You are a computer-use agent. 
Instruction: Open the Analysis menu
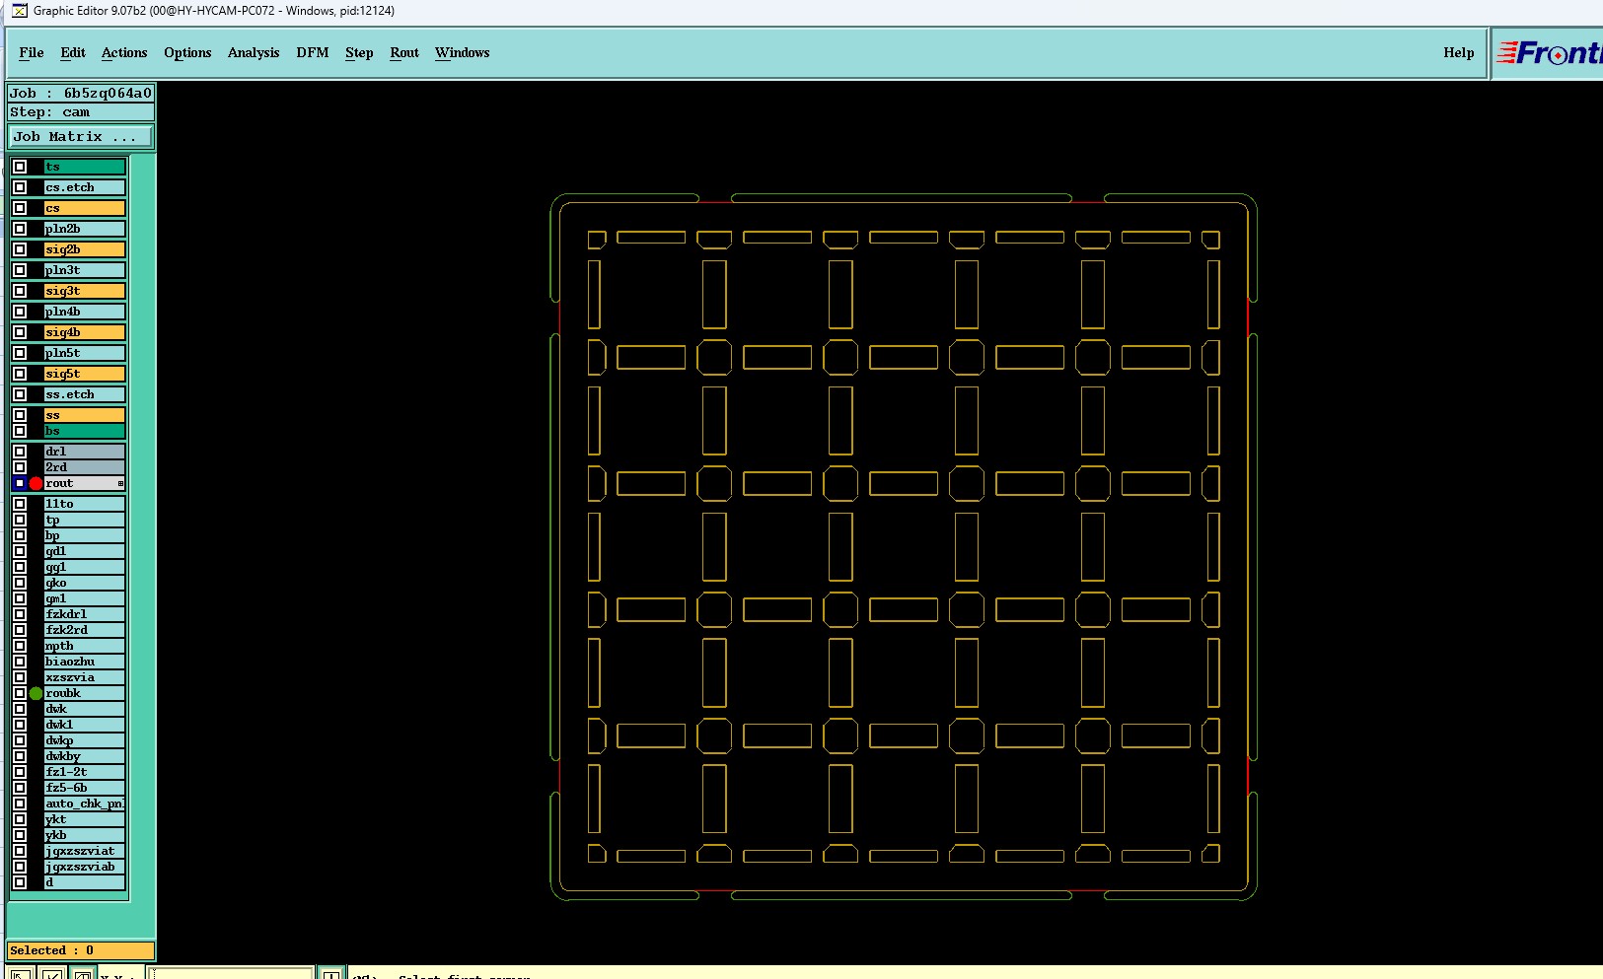coord(254,52)
